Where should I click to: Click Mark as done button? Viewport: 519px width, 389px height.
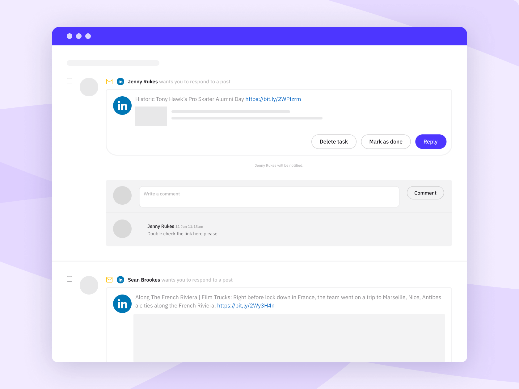386,142
